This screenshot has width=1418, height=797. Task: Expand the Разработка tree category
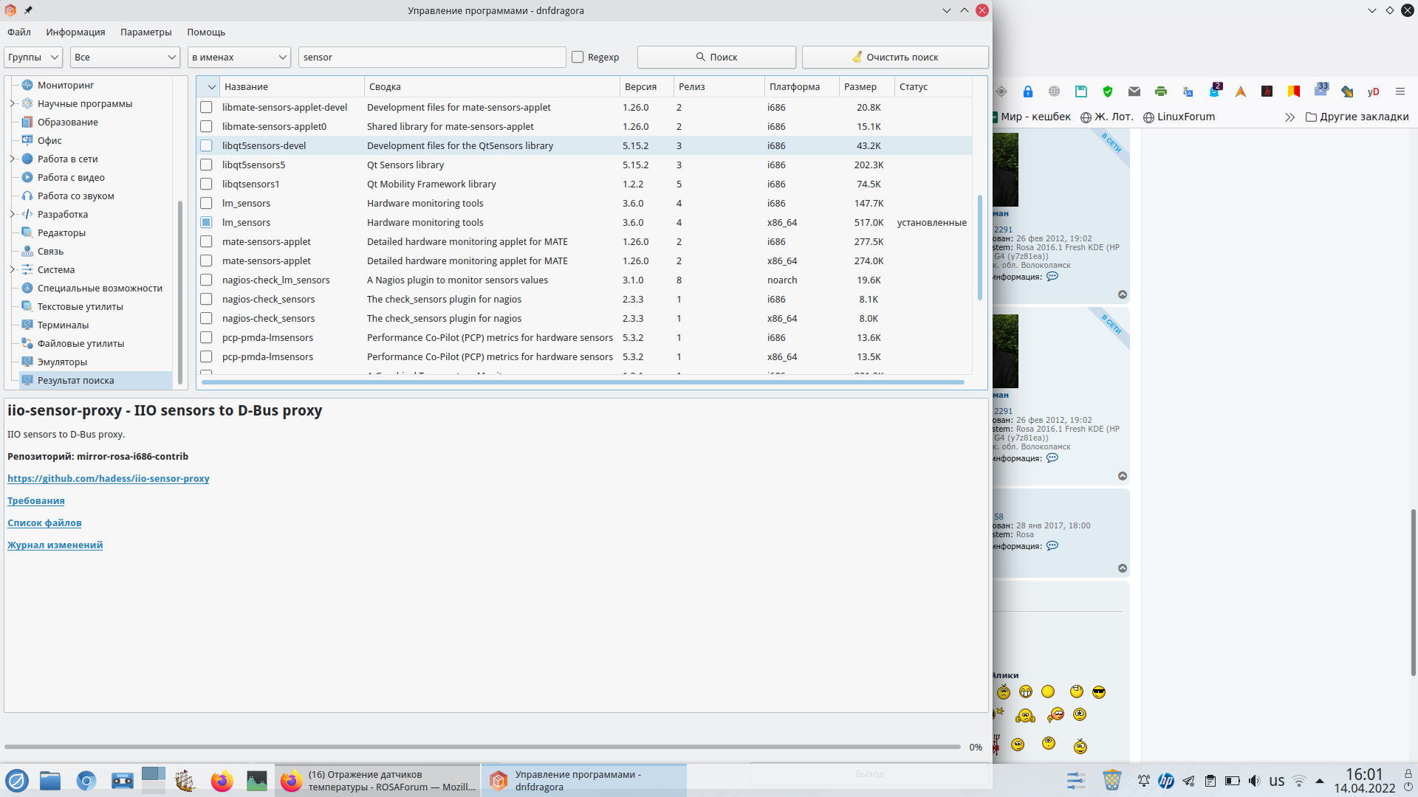[13, 214]
